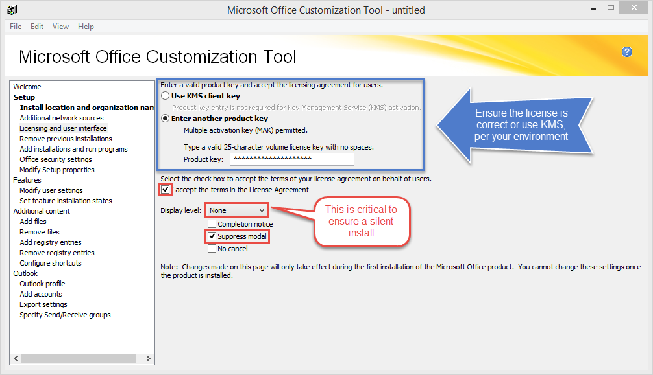This screenshot has height=375, width=653.
Task: Open Add installations and run programs
Action: (74, 149)
